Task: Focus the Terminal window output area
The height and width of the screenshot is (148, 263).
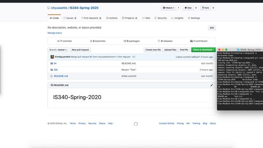Action: 240,81
